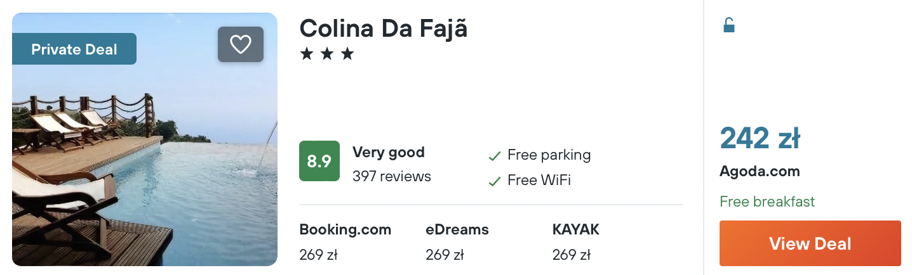Click the three-star rating icons

(326, 54)
